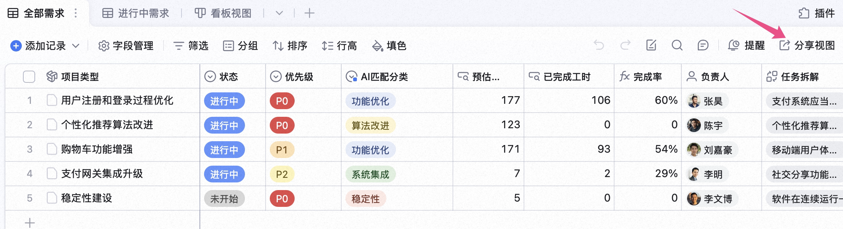This screenshot has height=229, width=843.
Task: Add a new row at table bottom
Action: click(x=29, y=223)
